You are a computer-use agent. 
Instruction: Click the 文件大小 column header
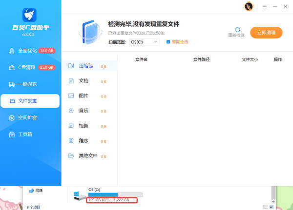coord(250,59)
